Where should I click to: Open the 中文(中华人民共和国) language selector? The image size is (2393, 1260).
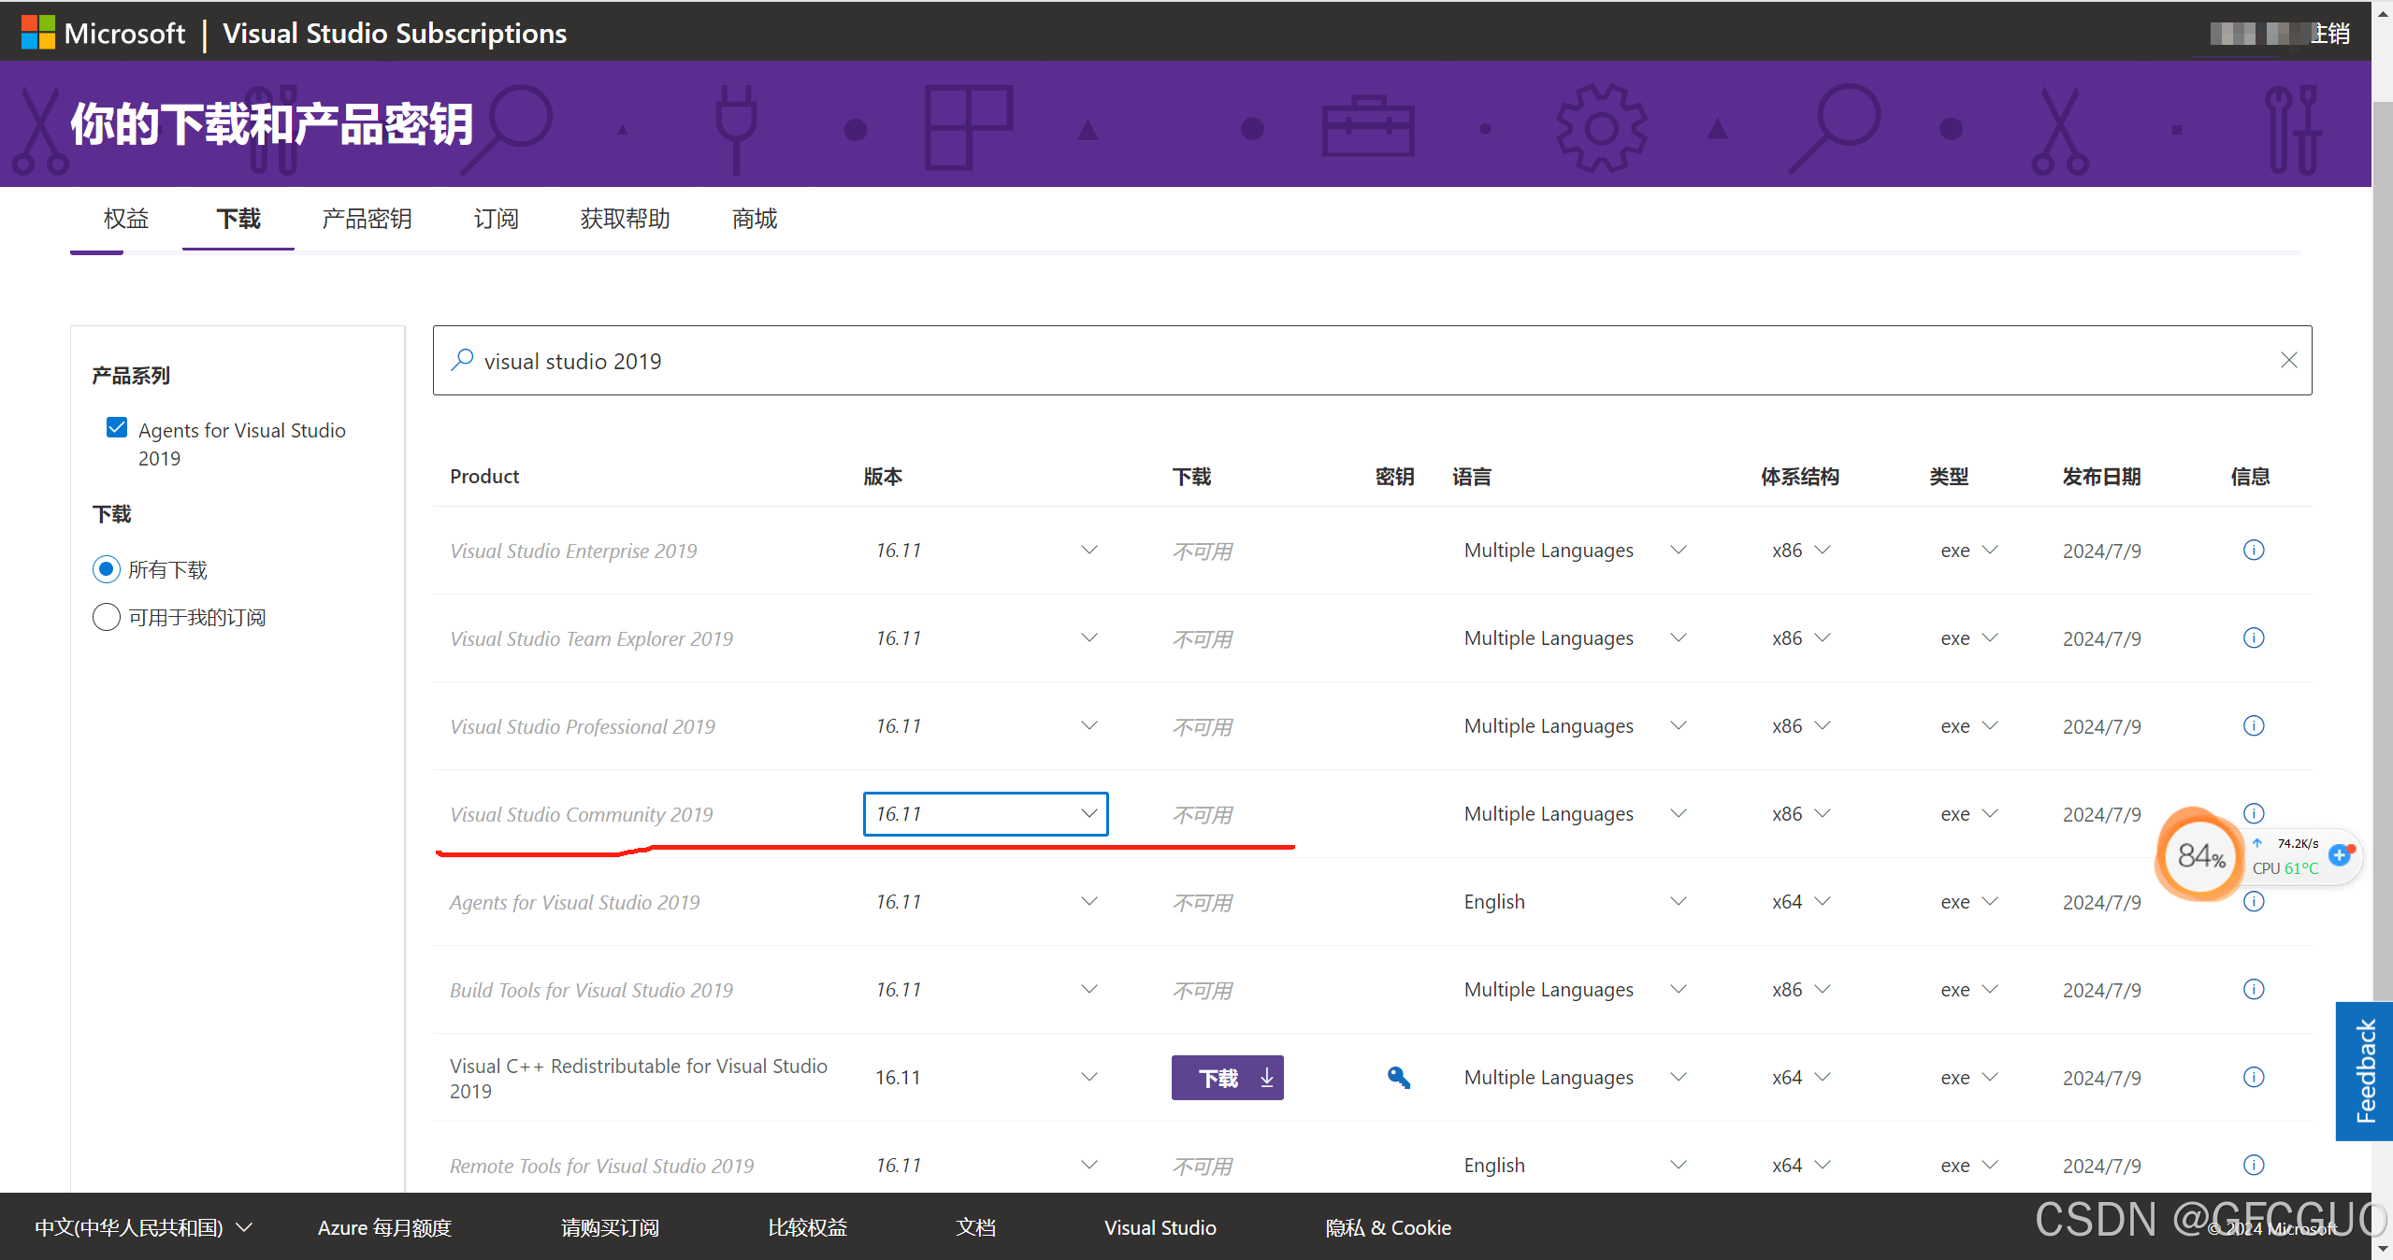[x=143, y=1227]
